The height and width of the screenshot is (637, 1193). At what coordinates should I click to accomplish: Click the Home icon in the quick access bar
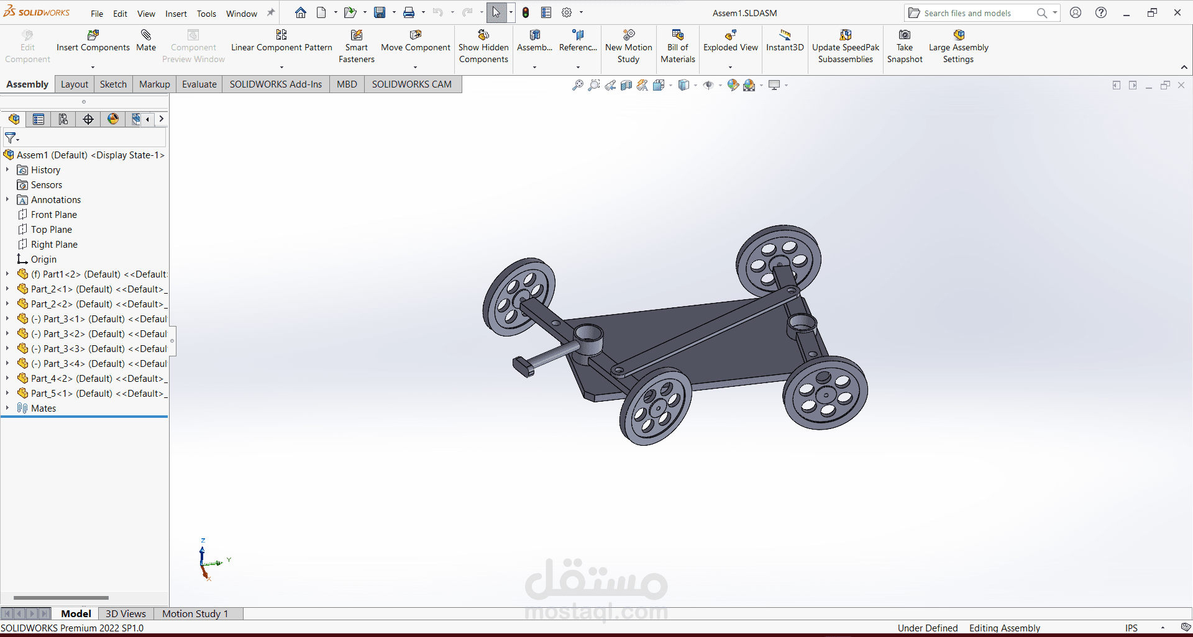point(301,12)
